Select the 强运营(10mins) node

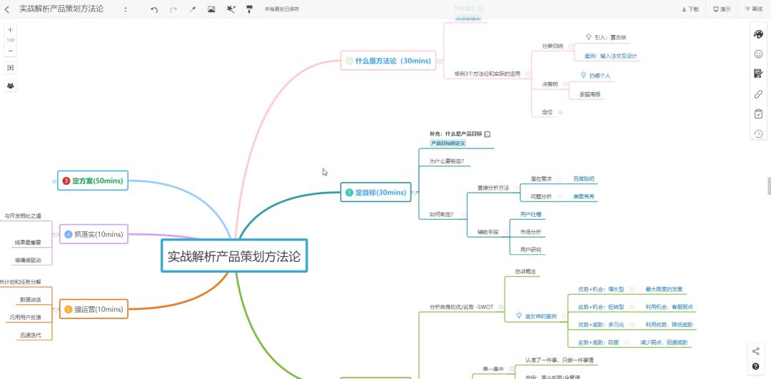click(94, 309)
